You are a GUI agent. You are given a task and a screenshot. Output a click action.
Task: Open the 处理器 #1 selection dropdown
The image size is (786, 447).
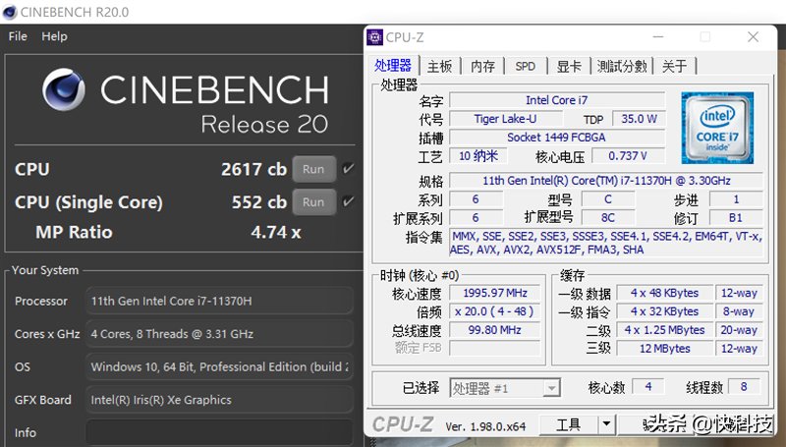pos(505,388)
